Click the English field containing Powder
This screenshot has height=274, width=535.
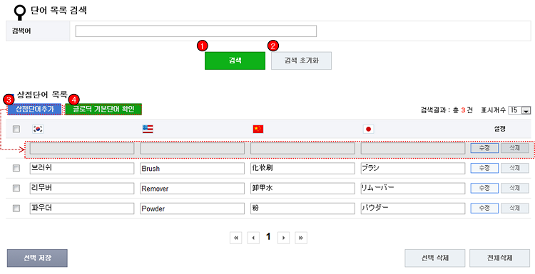click(x=192, y=209)
